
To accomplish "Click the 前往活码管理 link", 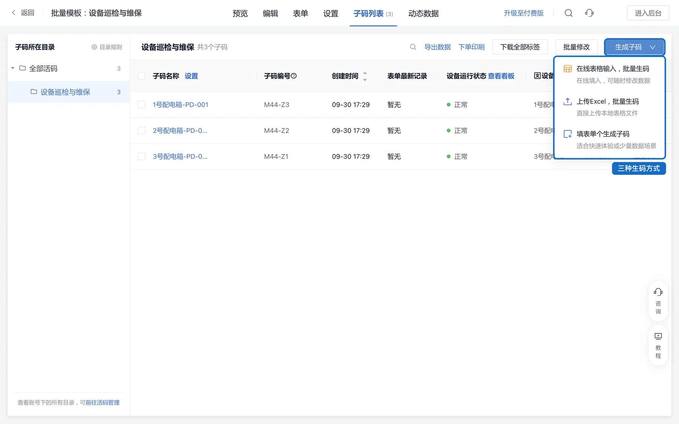I will 102,403.
